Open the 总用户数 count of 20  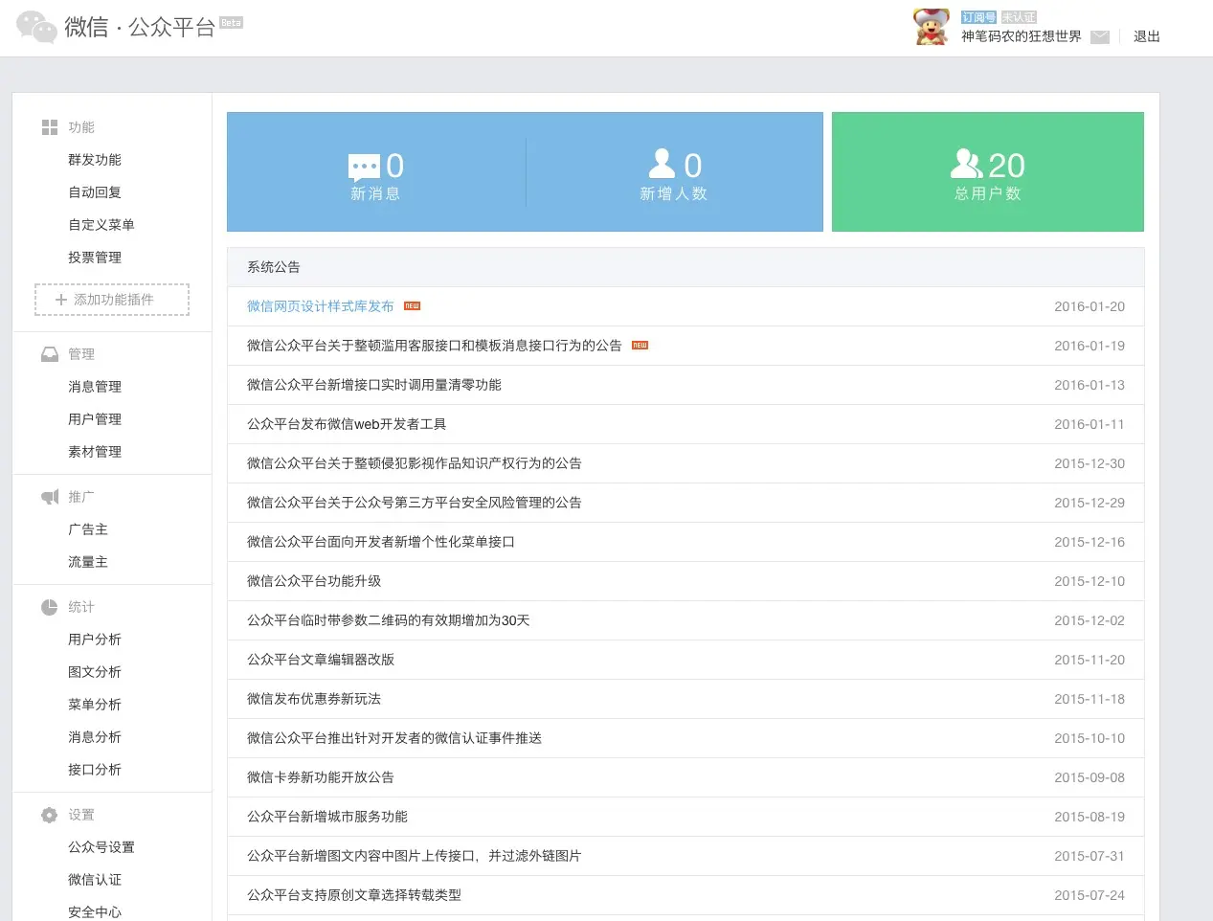click(x=1006, y=166)
